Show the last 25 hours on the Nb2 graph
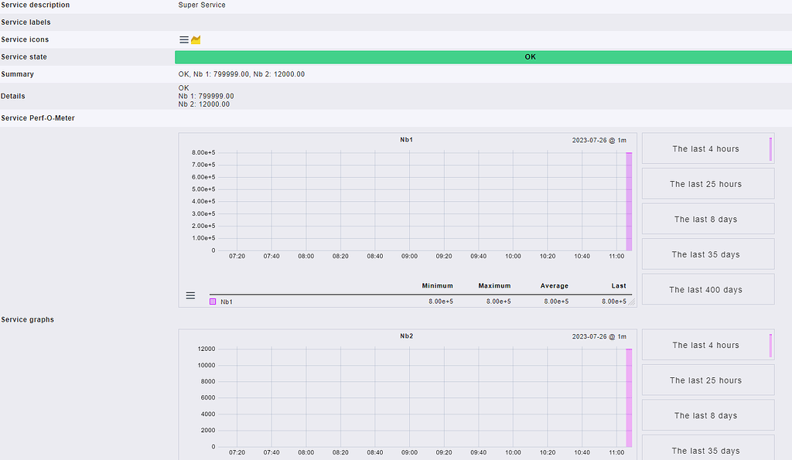 706,380
